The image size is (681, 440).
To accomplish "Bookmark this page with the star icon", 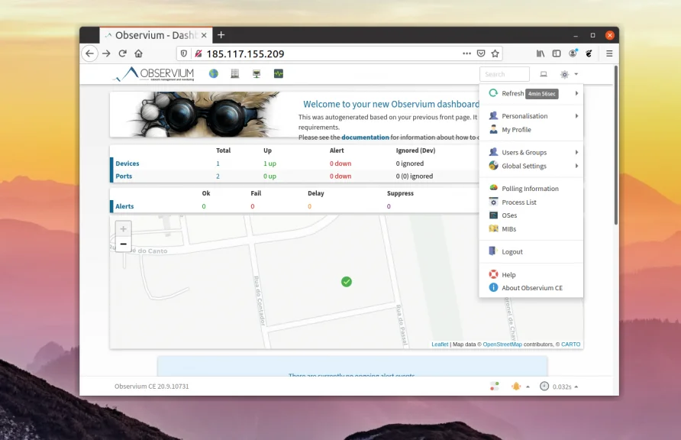I will pos(495,53).
